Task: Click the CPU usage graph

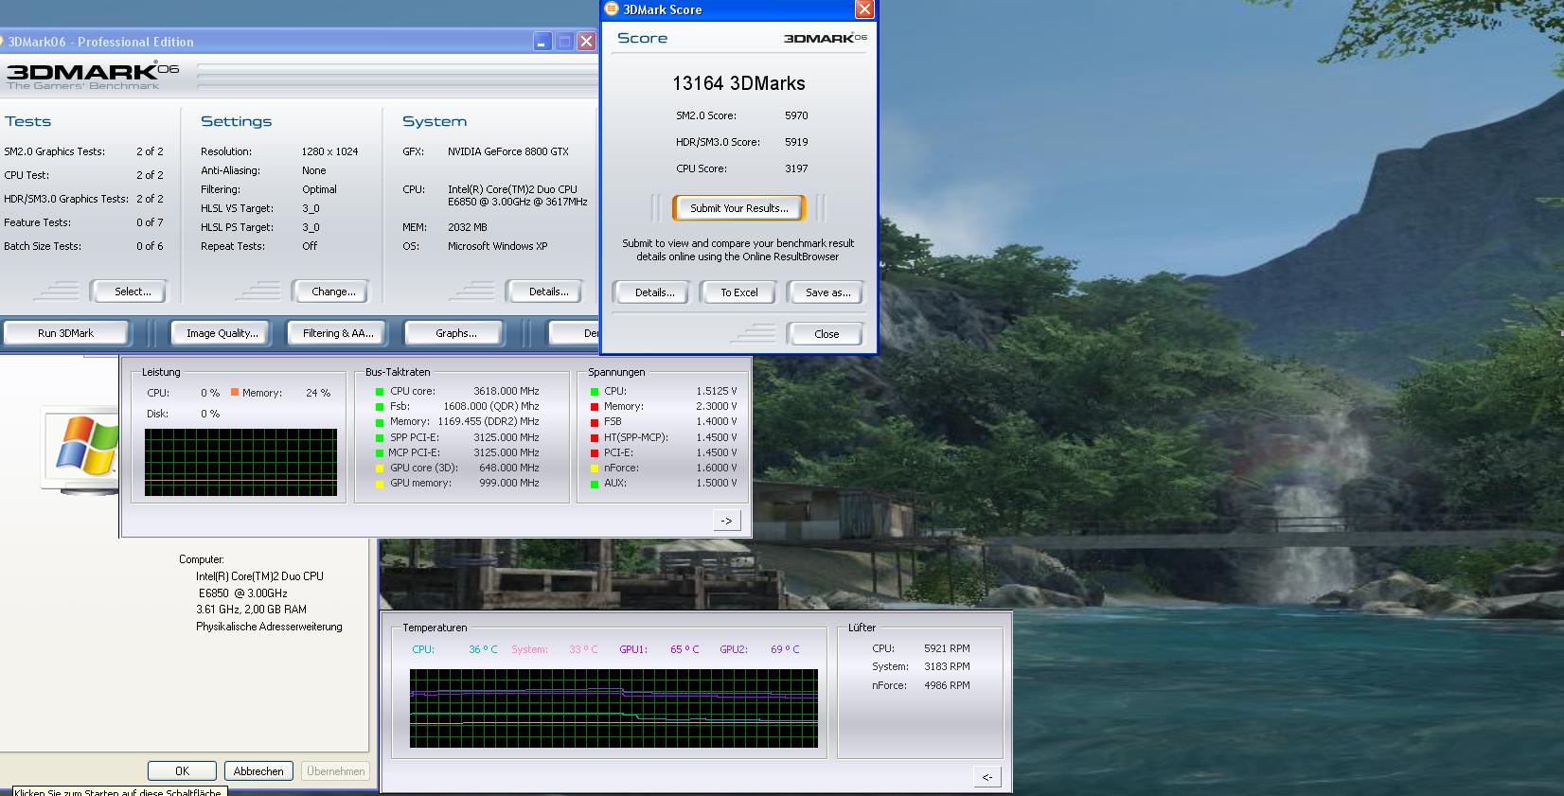Action: coord(240,463)
